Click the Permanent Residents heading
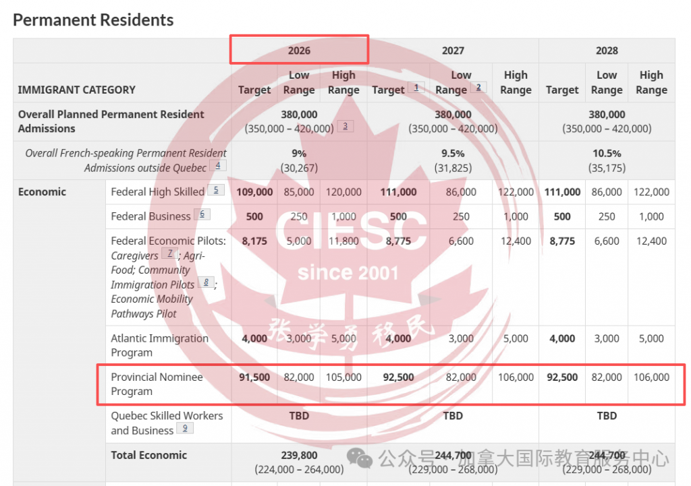The height and width of the screenshot is (486, 691). [x=93, y=20]
